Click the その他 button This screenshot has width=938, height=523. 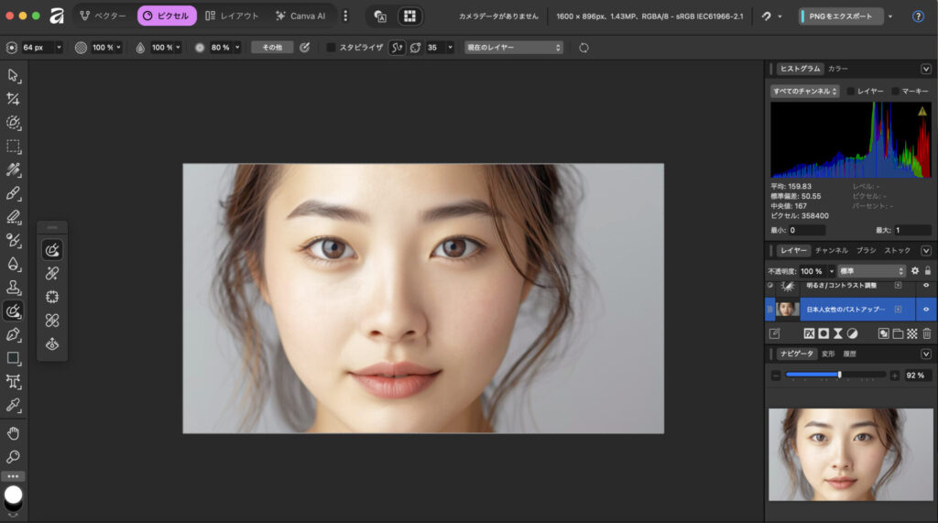click(272, 48)
